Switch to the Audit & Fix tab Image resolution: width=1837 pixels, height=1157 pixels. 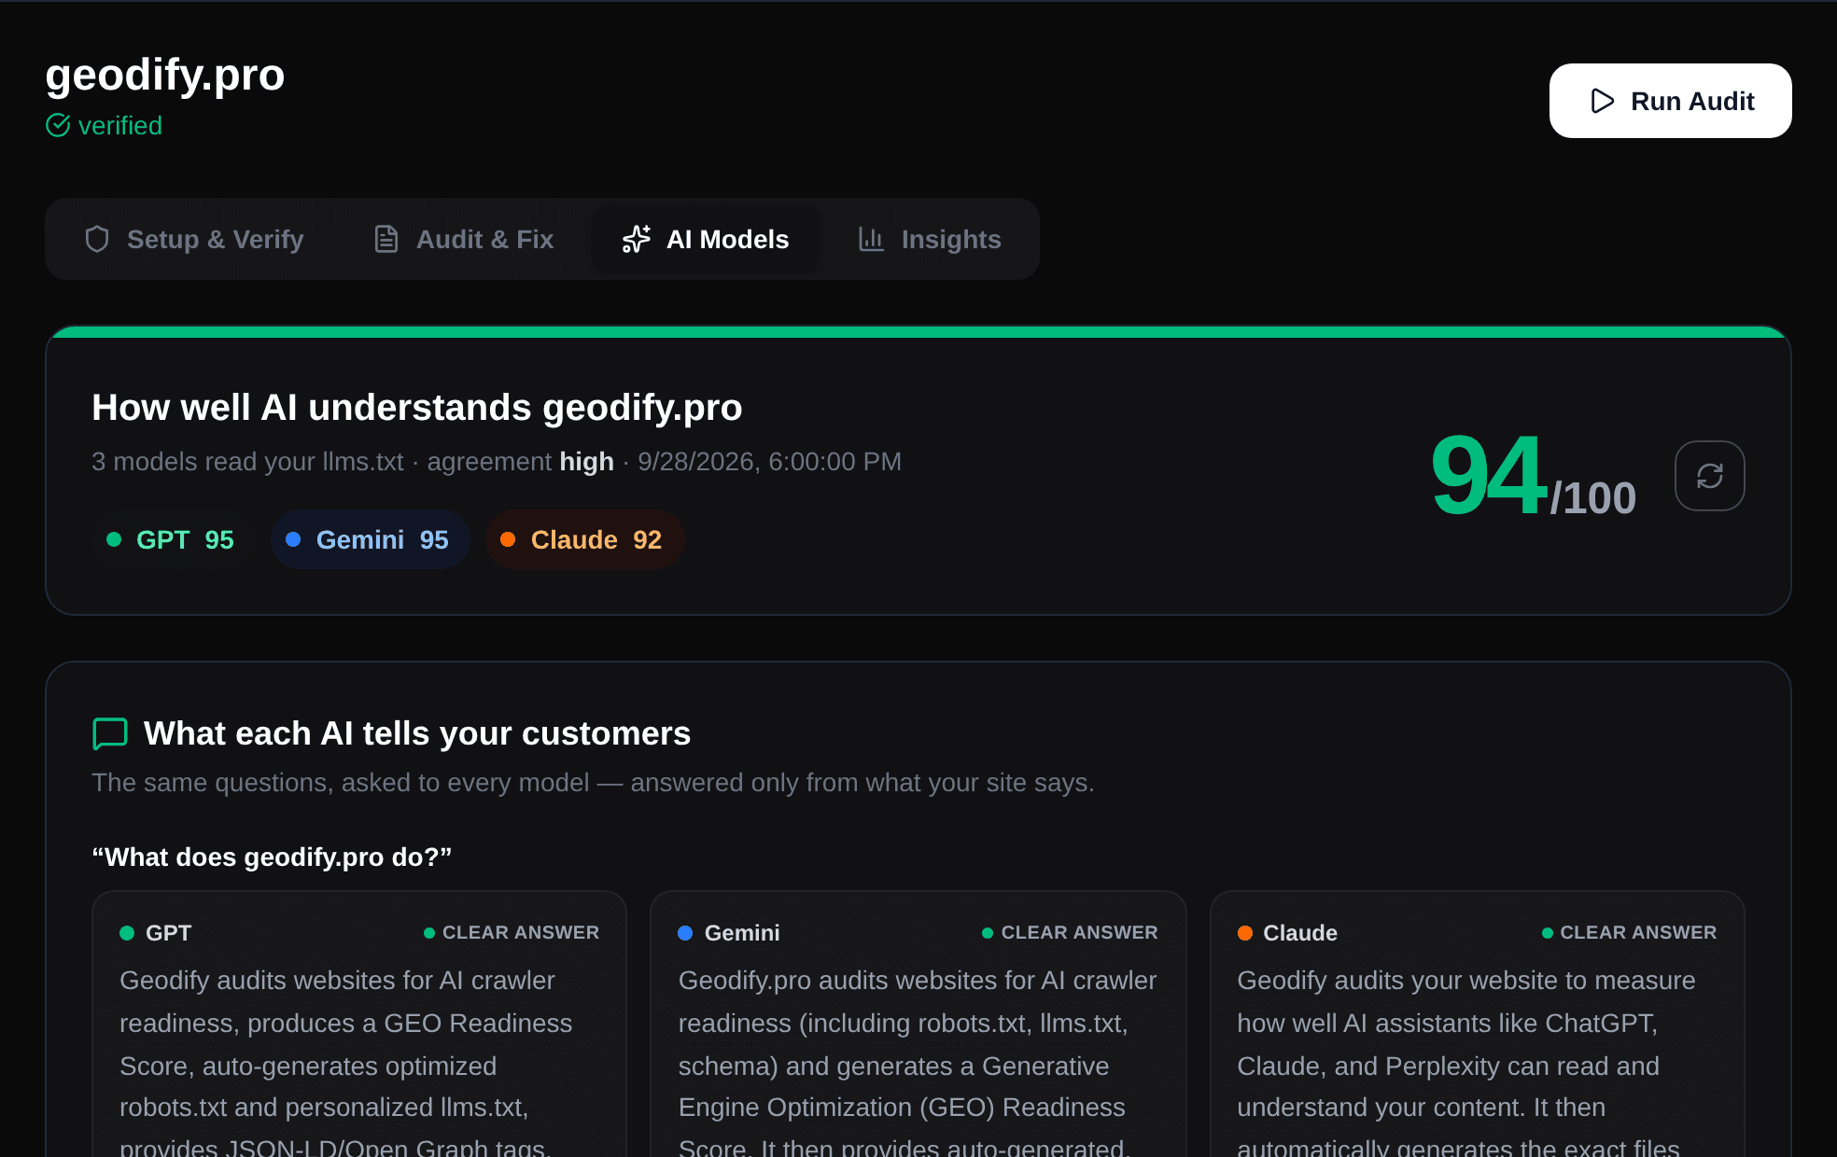tap(463, 239)
